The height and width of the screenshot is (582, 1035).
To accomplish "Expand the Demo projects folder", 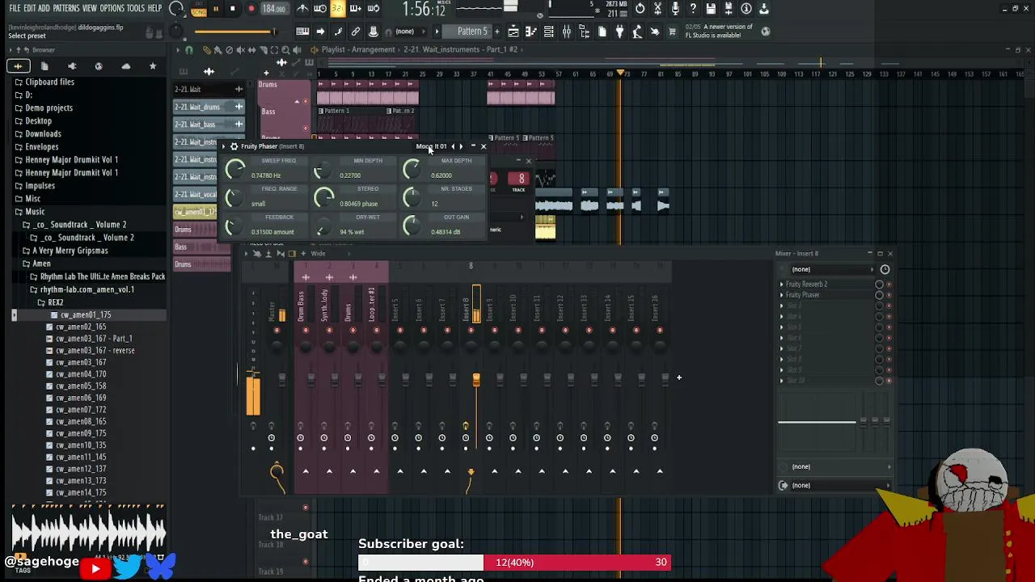I will tap(49, 108).
